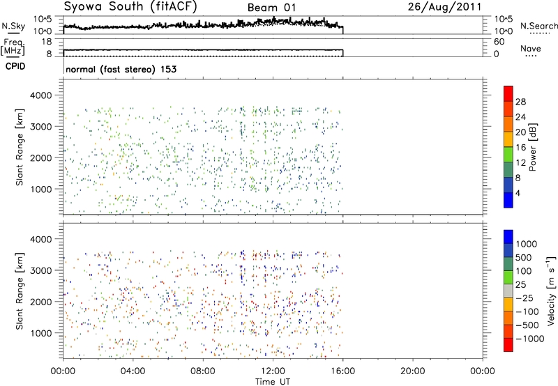
Task: Click the blue bottom segment of Power colorbar
Action: [508, 200]
